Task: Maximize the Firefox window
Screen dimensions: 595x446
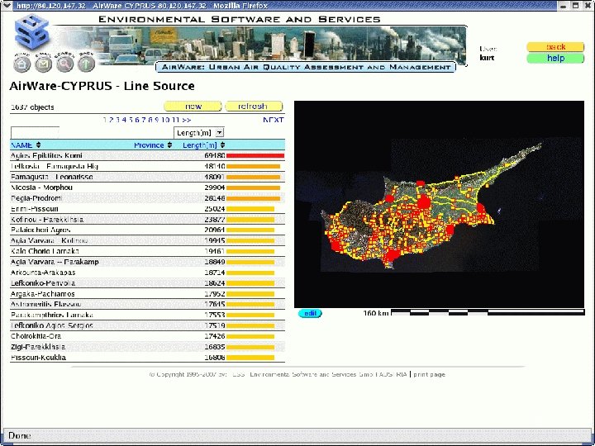Action: point(576,5)
